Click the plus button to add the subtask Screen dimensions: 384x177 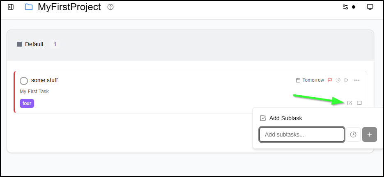[370, 134]
